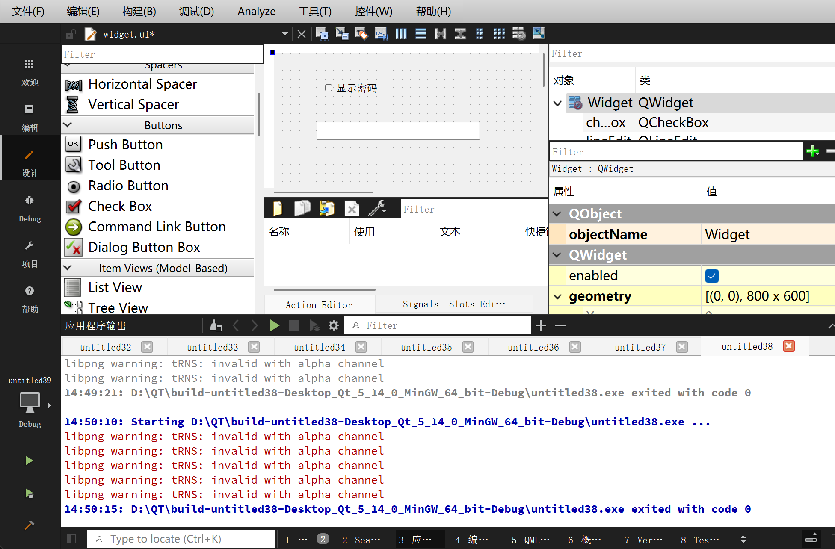Click the Type to locate search field
This screenshot has height=549, width=835.
(x=181, y=539)
